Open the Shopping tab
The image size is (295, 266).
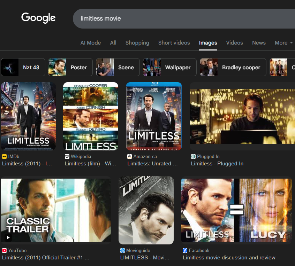coord(137,43)
